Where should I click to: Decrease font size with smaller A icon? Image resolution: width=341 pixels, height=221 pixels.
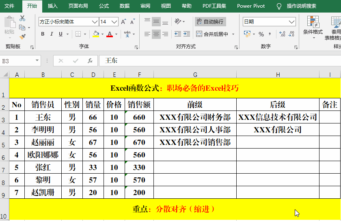tap(132, 22)
